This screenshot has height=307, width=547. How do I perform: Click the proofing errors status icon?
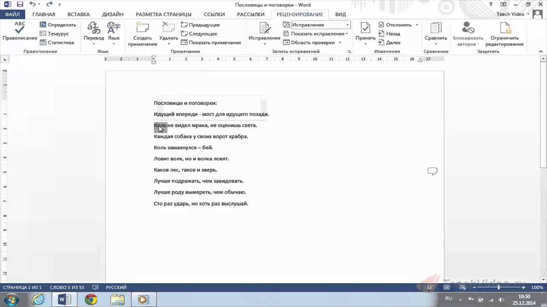click(96, 287)
